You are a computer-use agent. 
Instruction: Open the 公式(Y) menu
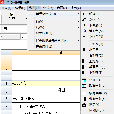(48, 8)
